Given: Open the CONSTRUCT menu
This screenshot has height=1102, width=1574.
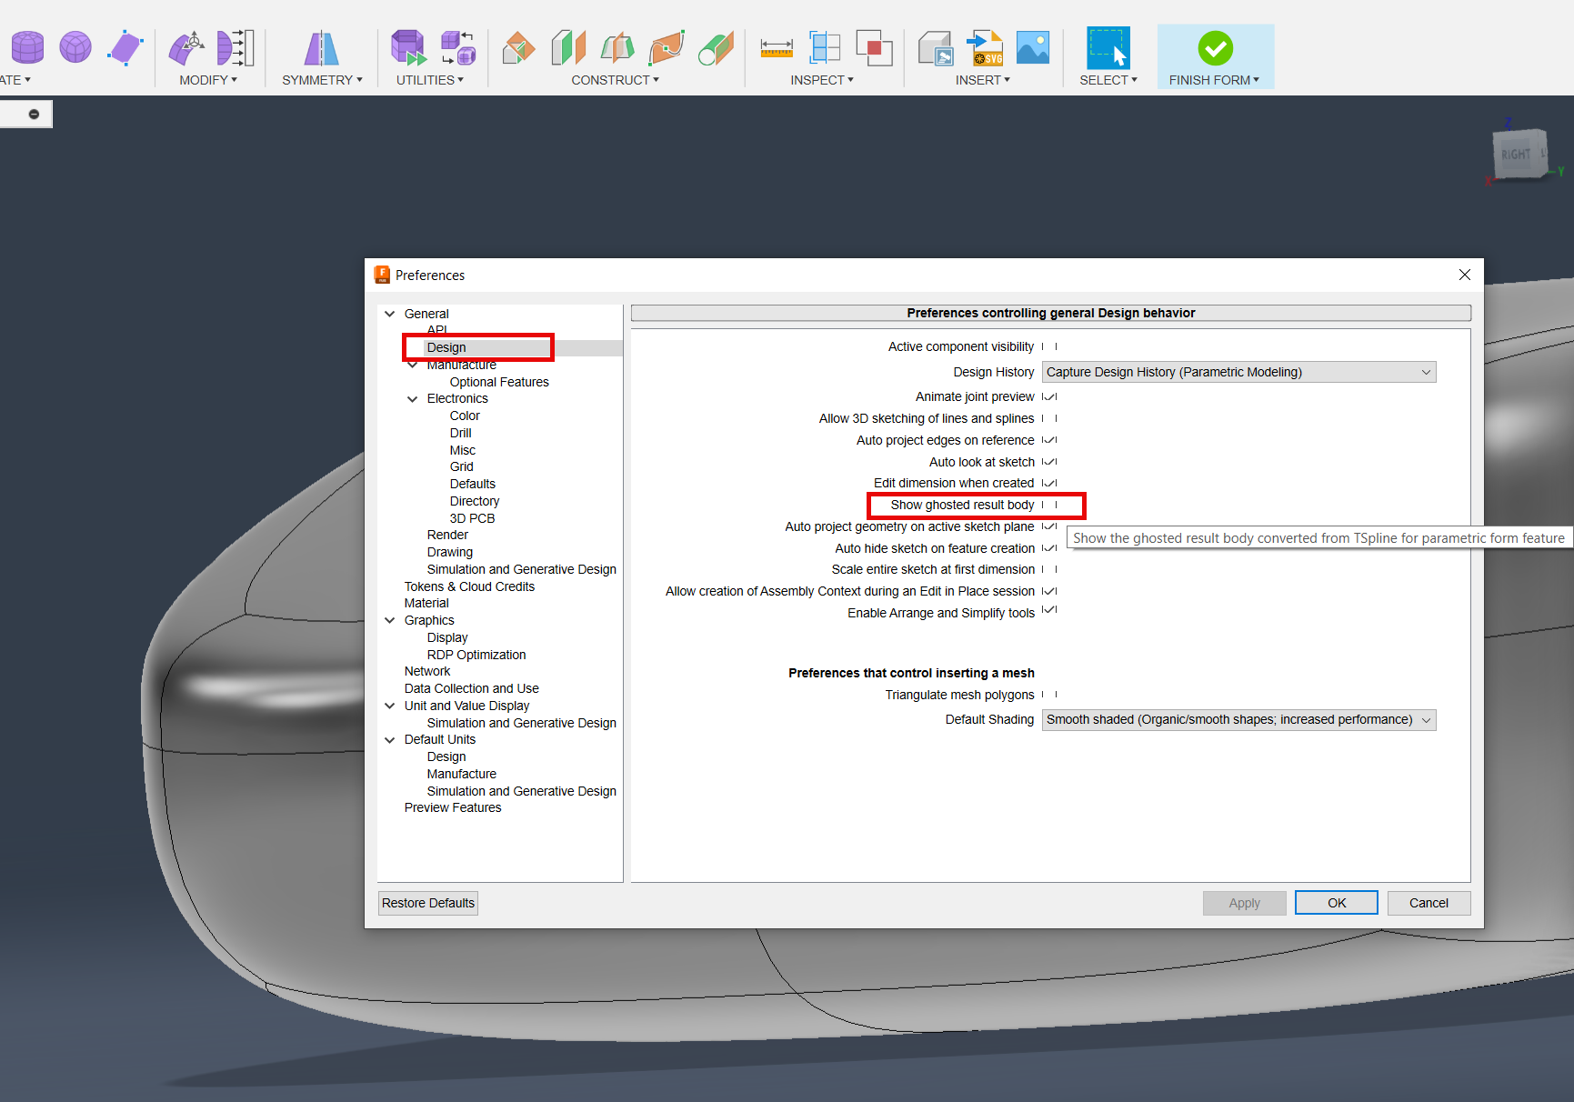Looking at the screenshot, I should [616, 79].
